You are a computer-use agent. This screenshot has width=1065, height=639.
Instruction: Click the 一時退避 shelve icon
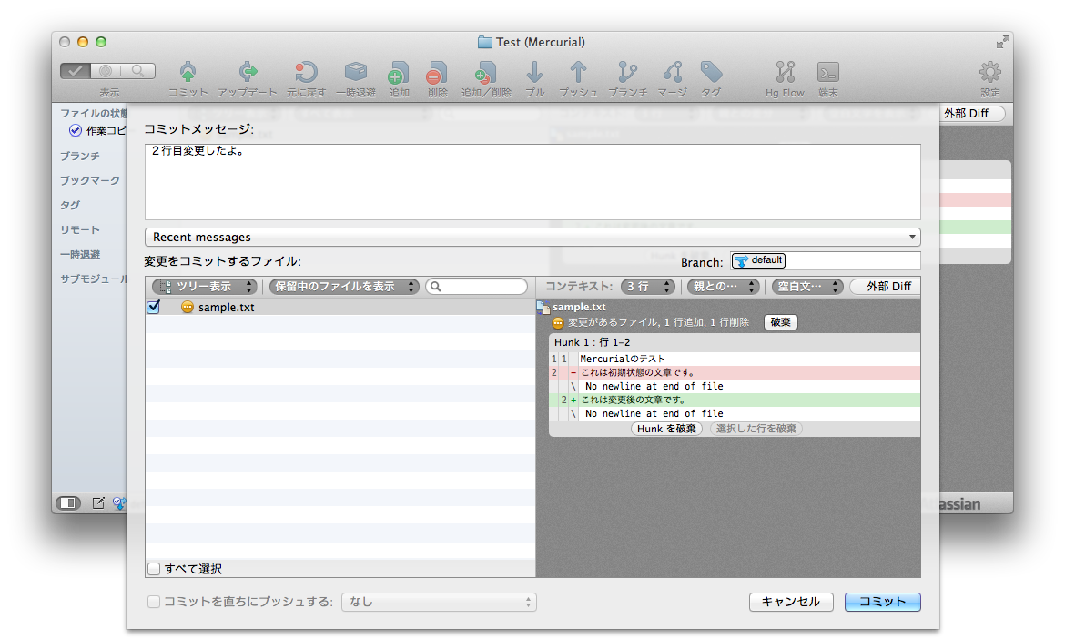[356, 72]
